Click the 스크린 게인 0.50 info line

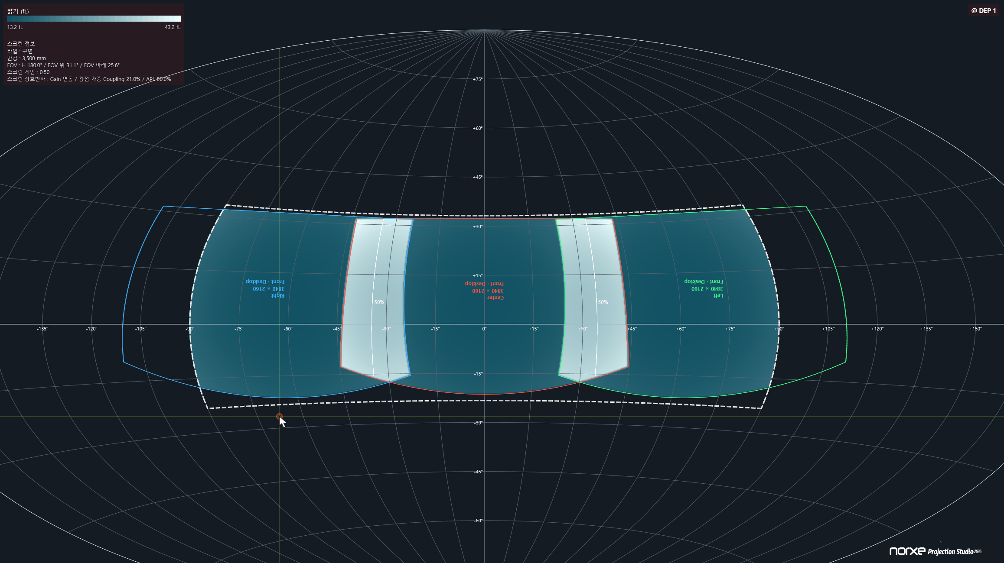pyautogui.click(x=28, y=72)
